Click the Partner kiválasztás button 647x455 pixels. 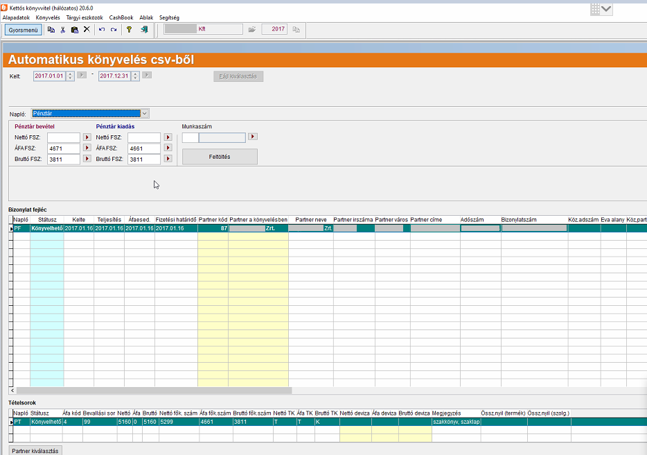click(x=36, y=451)
